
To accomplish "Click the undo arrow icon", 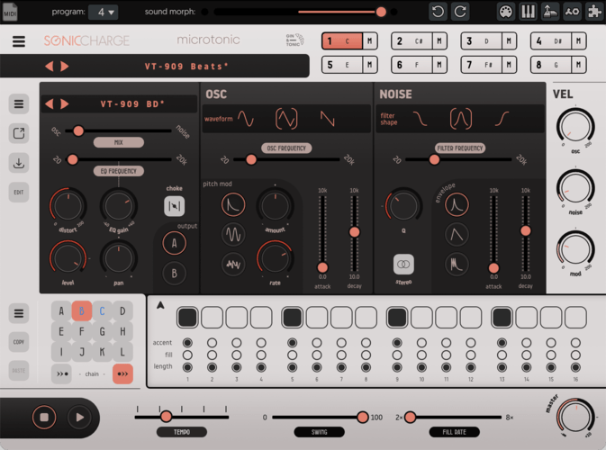I will (x=438, y=12).
